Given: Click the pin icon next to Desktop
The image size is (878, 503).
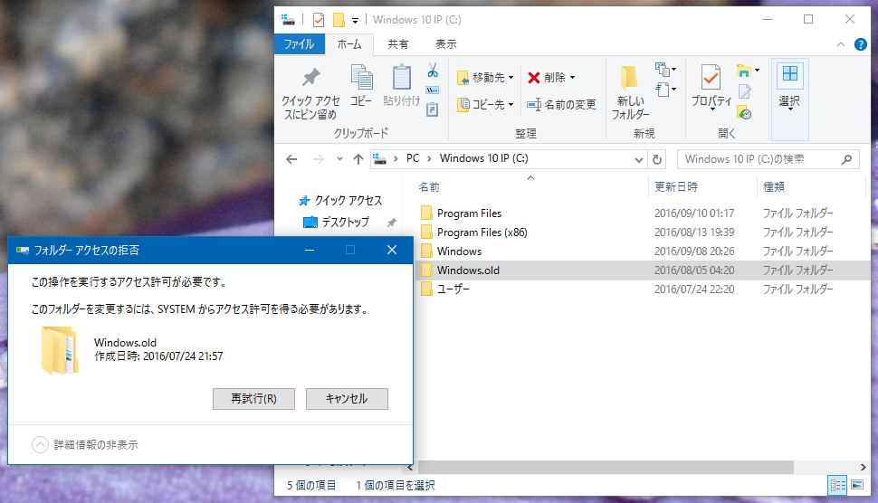Looking at the screenshot, I should (391, 223).
